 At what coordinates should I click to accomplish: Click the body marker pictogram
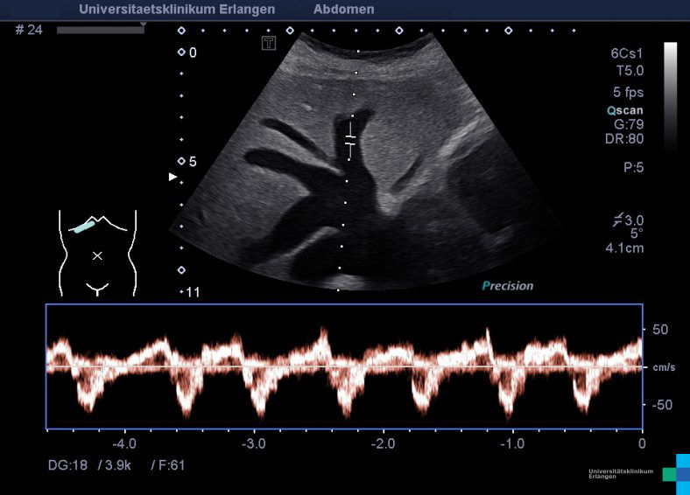[x=97, y=254]
